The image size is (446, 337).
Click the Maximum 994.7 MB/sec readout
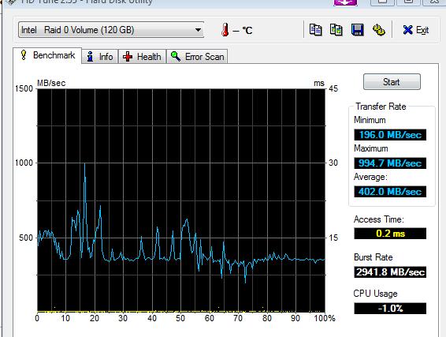pyautogui.click(x=390, y=163)
